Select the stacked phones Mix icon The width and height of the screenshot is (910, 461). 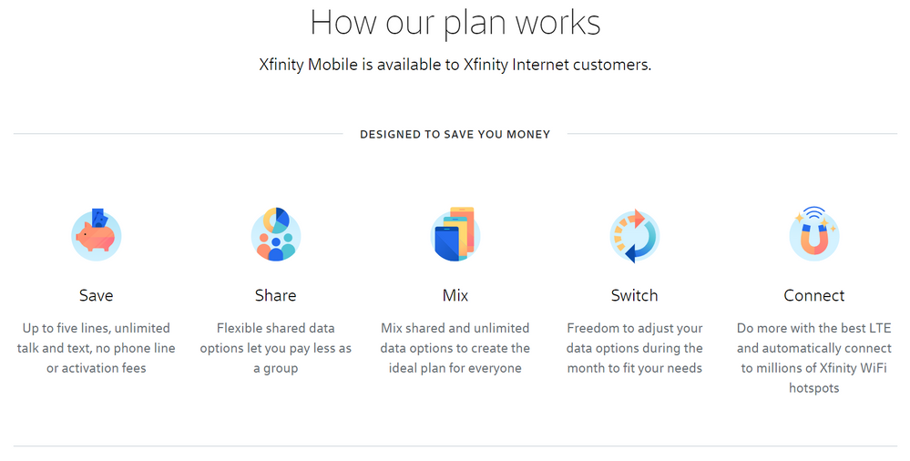tap(455, 235)
